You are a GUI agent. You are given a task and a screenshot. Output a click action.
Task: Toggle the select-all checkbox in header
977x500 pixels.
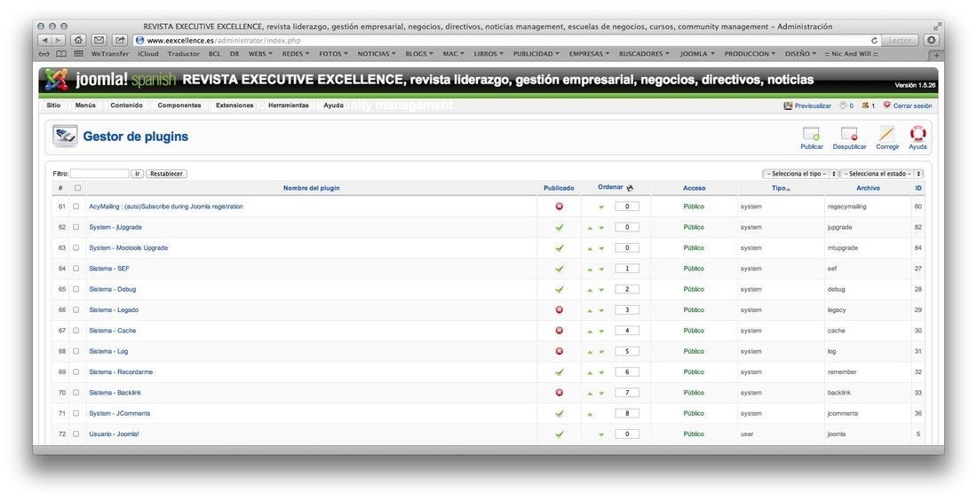[x=77, y=188]
